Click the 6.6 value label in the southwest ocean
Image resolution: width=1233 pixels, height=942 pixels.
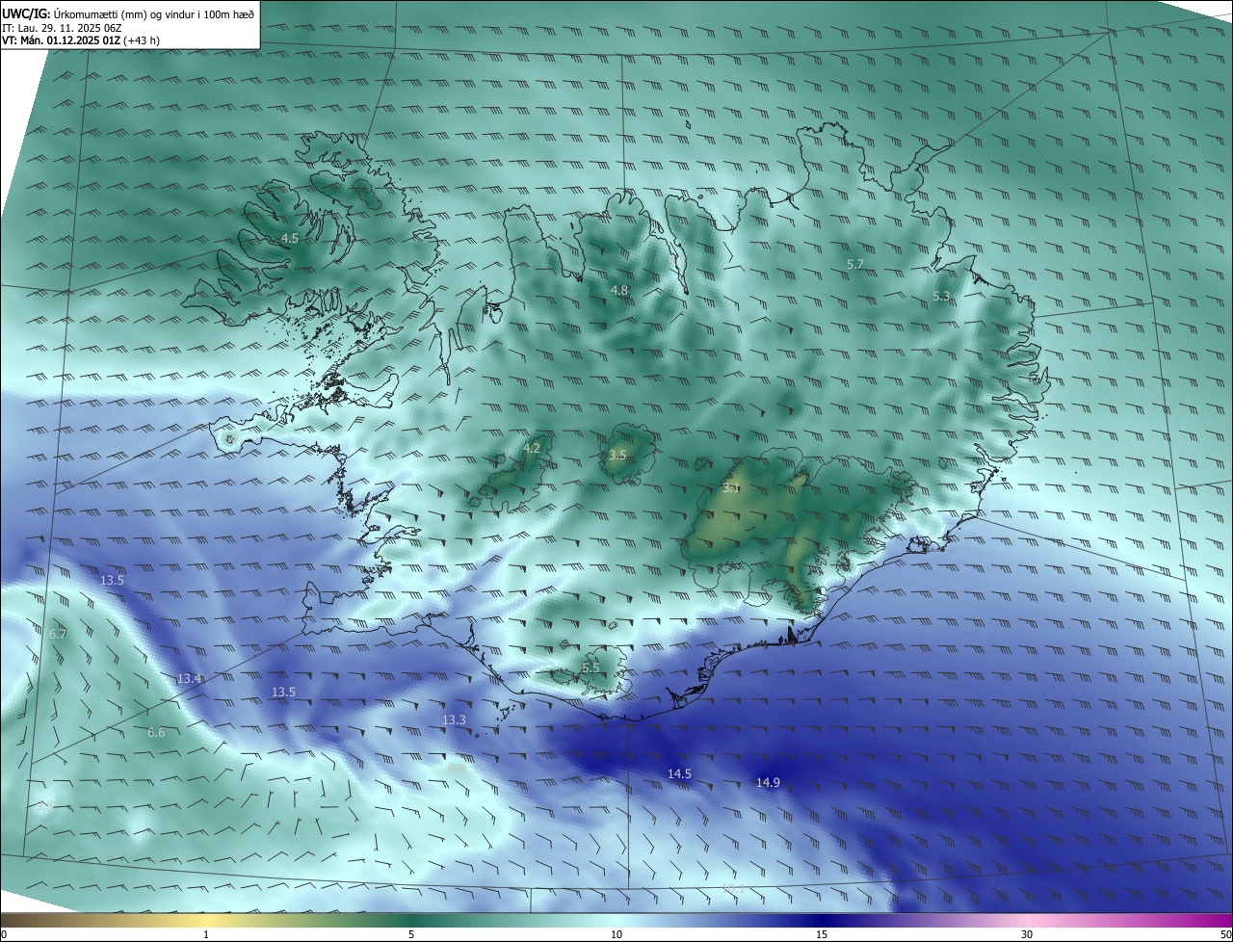(x=156, y=733)
